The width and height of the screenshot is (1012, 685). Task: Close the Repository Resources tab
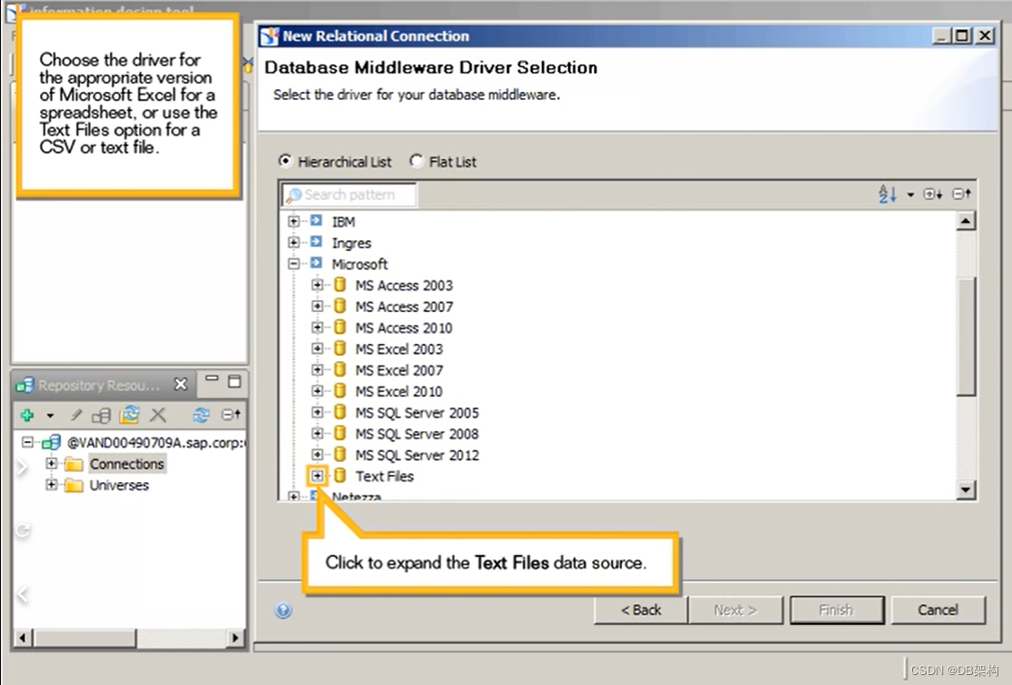click(x=181, y=385)
